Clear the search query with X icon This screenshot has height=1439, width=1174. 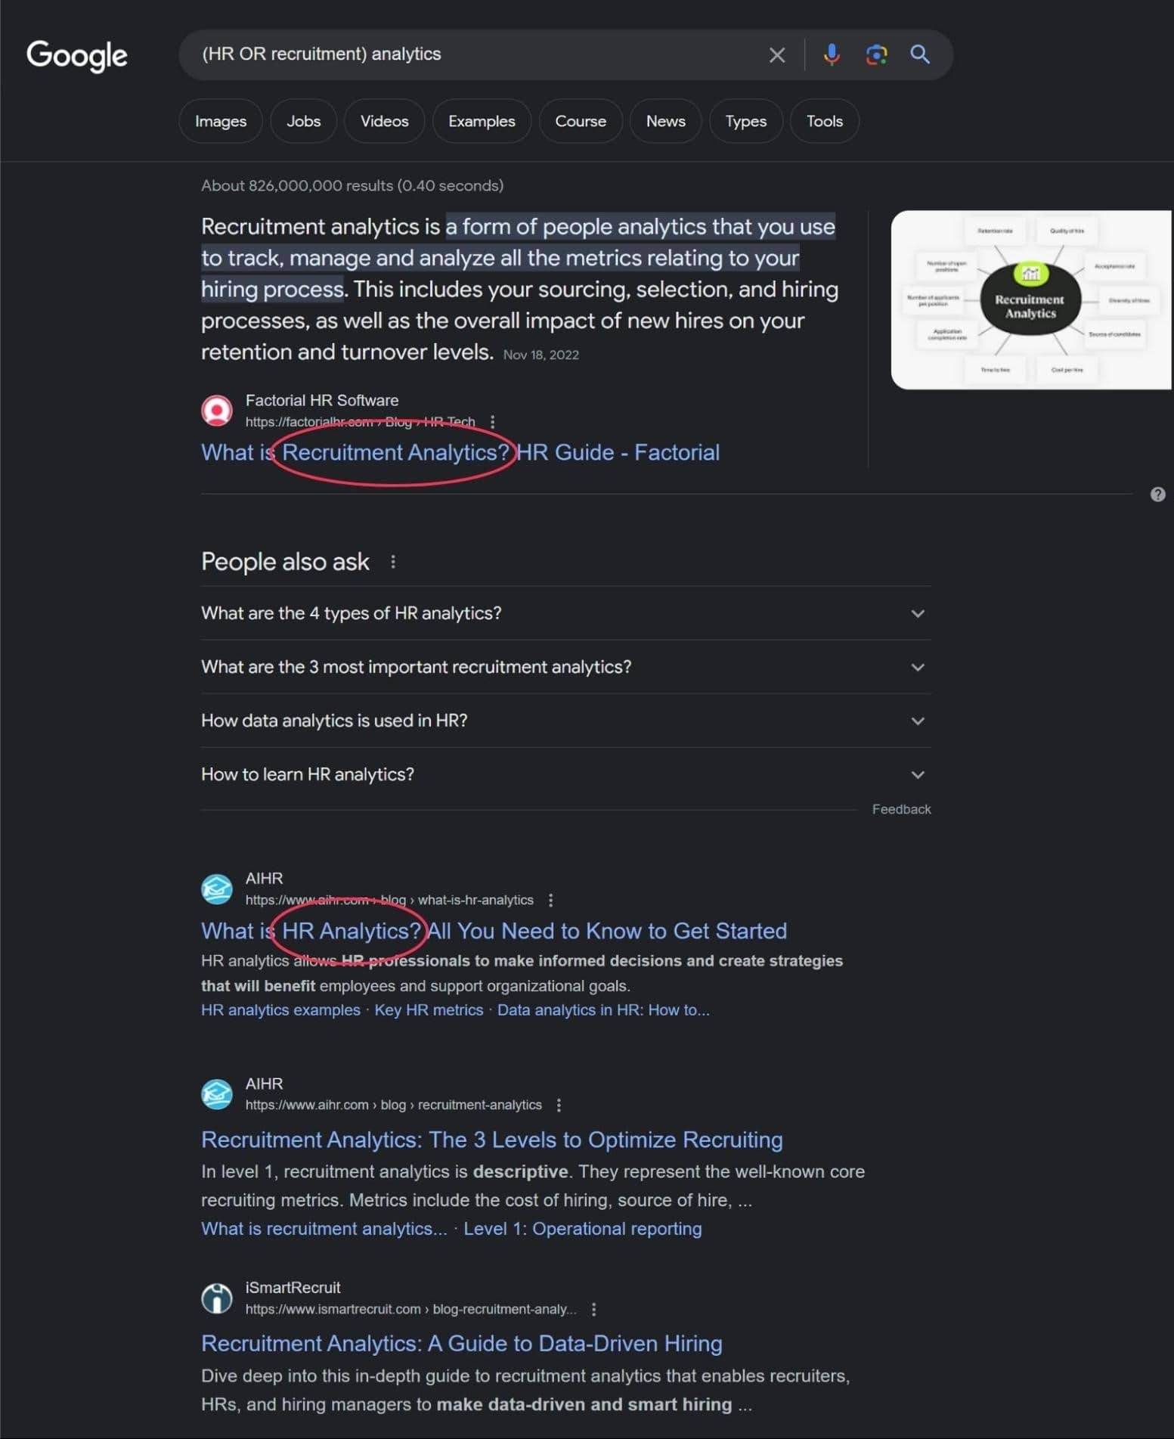tap(777, 54)
